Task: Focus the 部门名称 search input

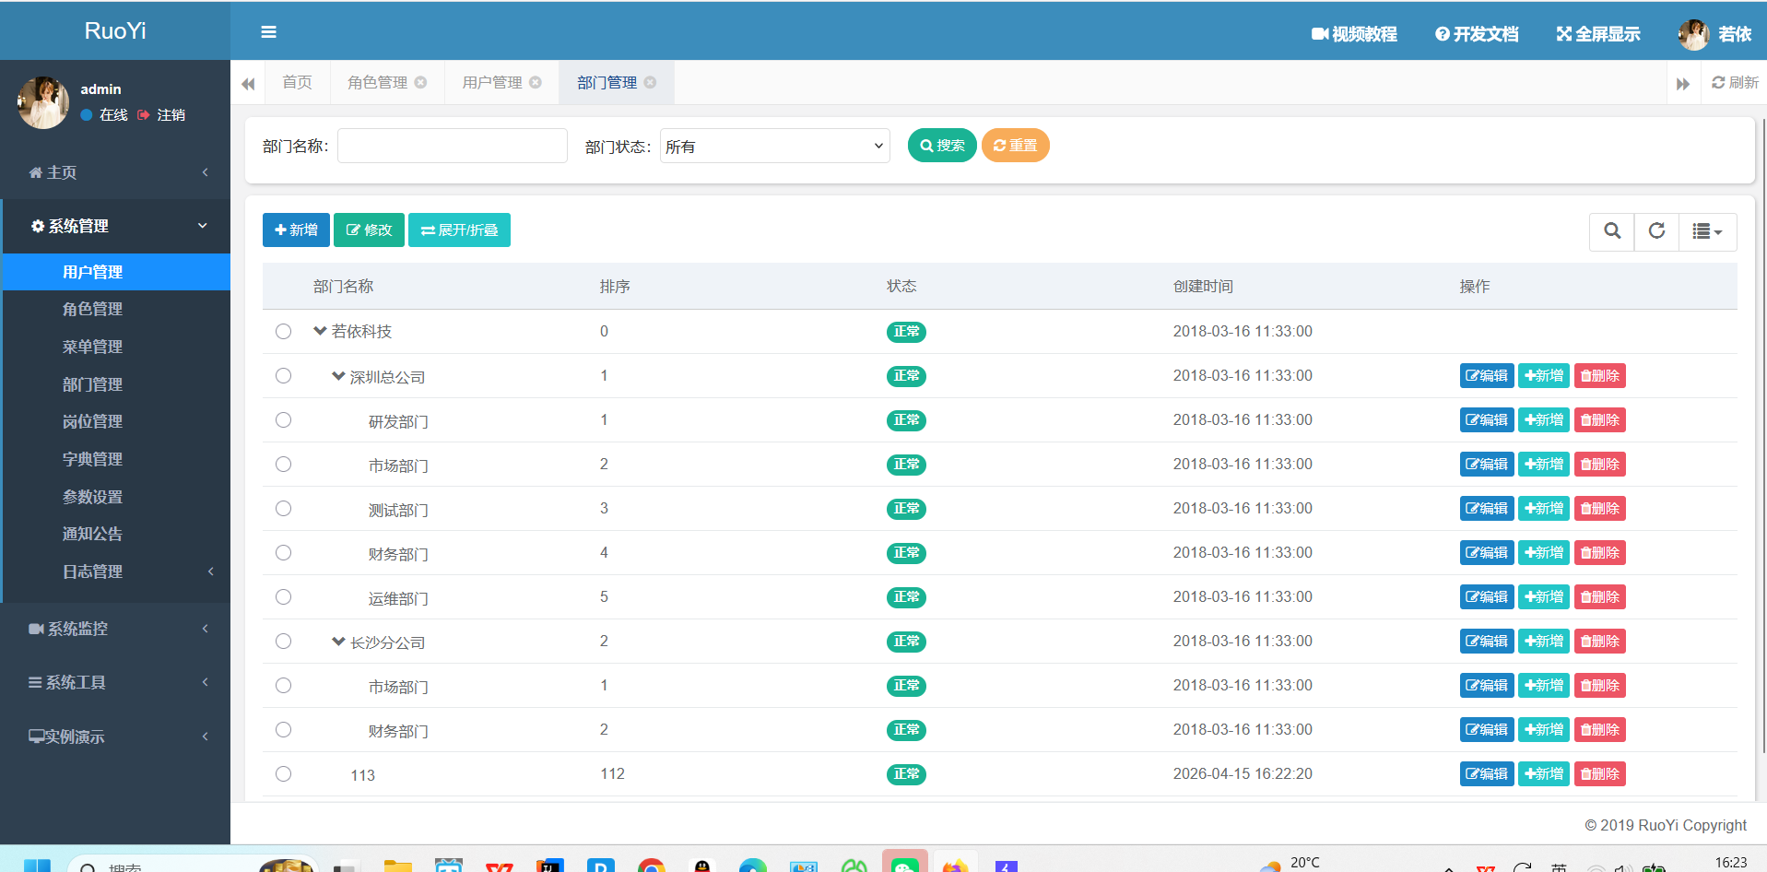Action: click(453, 146)
